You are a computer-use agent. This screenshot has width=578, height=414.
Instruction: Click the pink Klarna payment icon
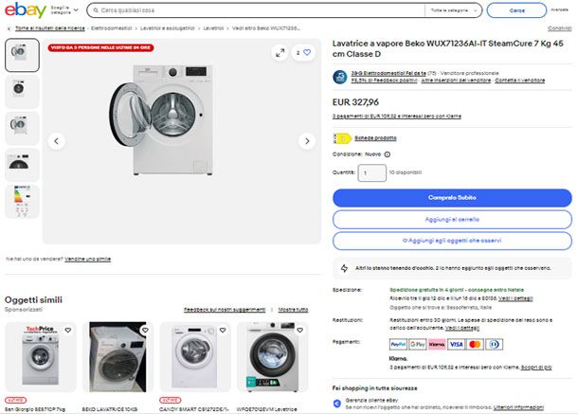[x=437, y=344]
